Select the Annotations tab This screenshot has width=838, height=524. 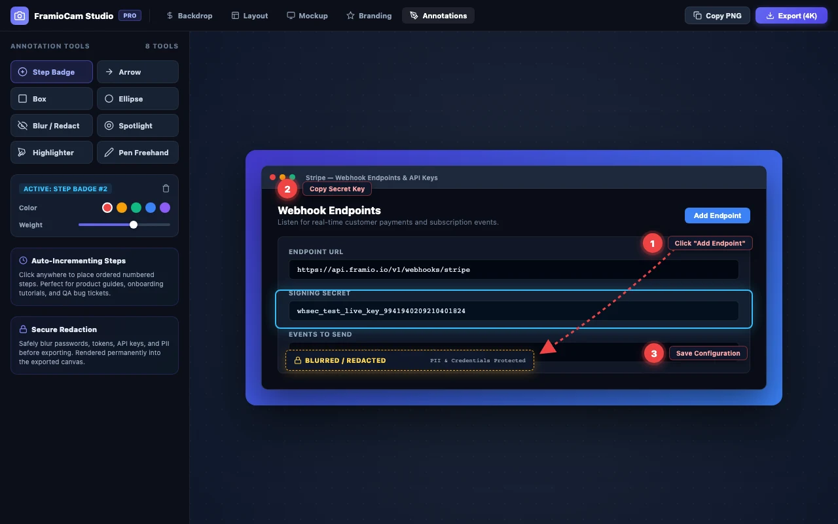point(438,16)
